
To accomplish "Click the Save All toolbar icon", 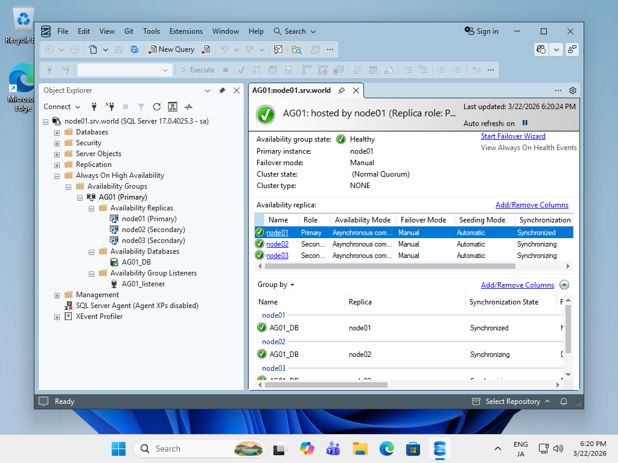I will click(135, 49).
